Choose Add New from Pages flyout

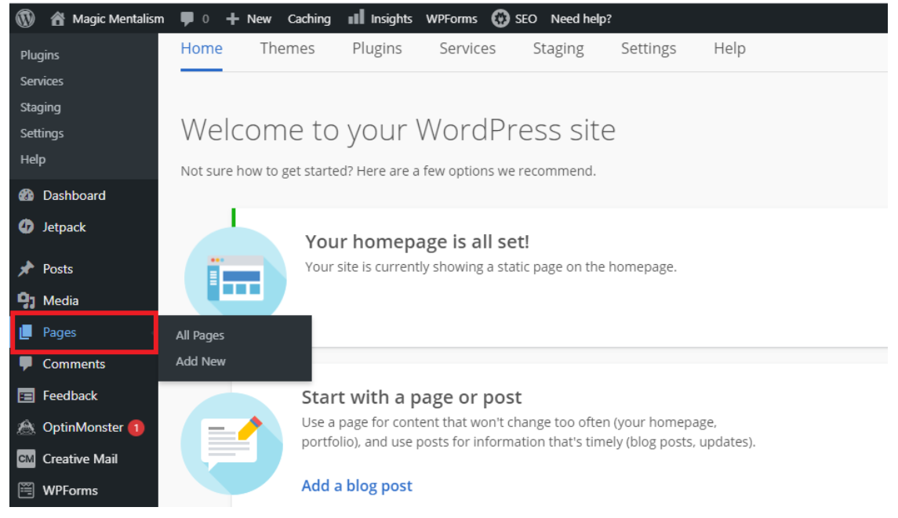click(201, 361)
